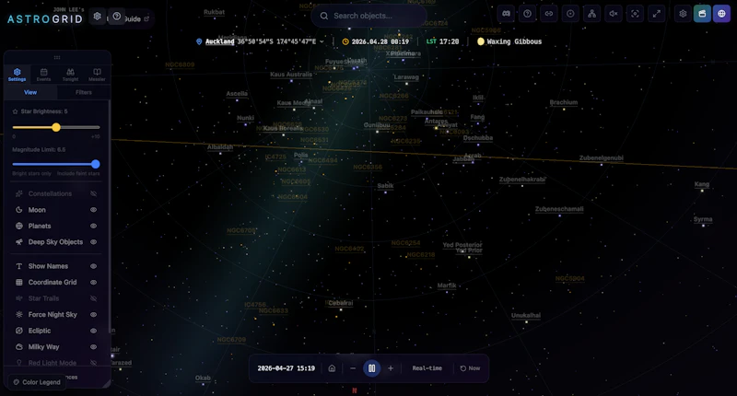The width and height of the screenshot is (737, 396).
Task: Pause the time playback
Action: click(372, 368)
